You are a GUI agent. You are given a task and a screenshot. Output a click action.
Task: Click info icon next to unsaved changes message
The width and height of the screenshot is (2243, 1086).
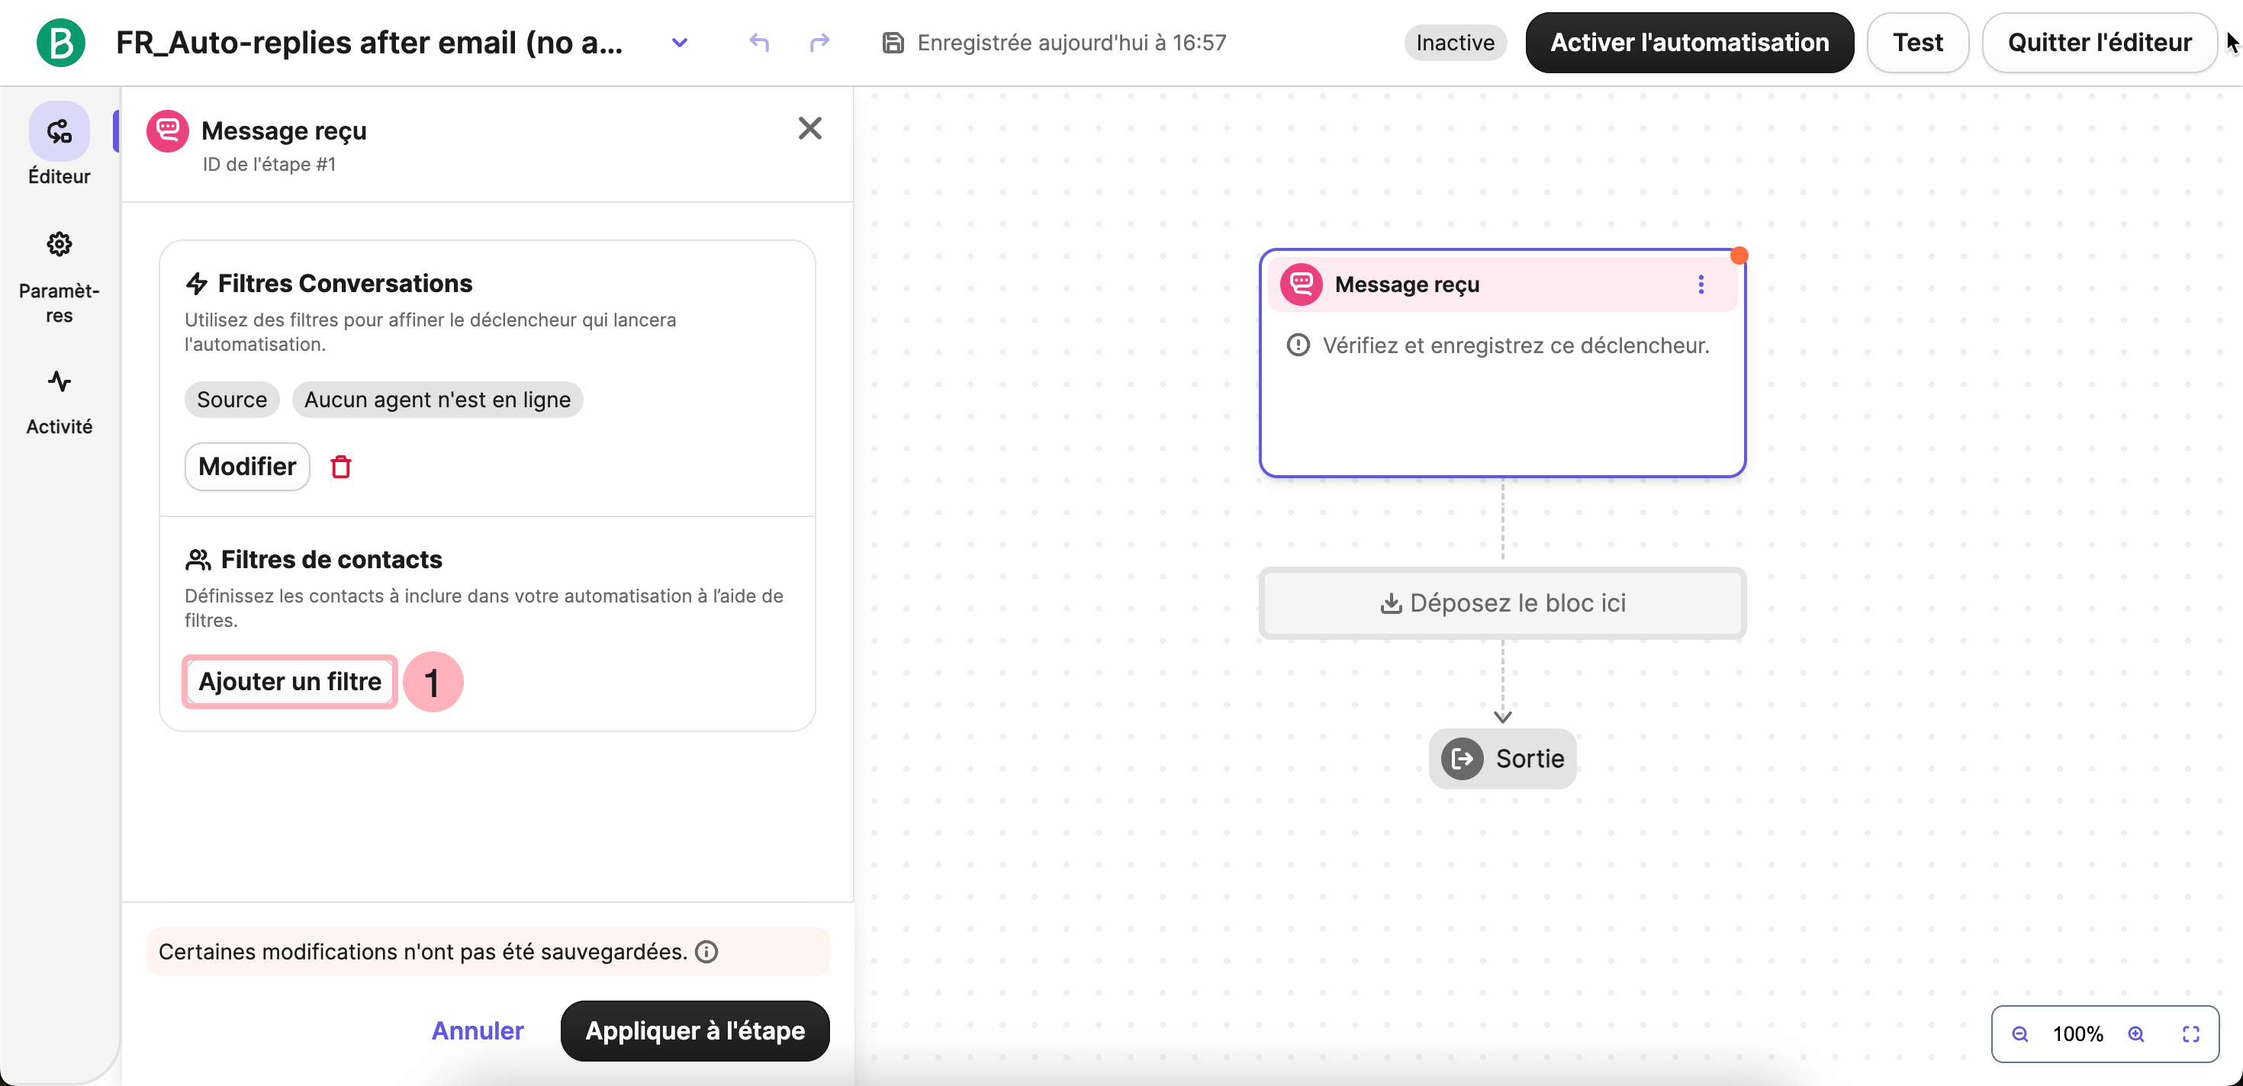click(x=707, y=952)
